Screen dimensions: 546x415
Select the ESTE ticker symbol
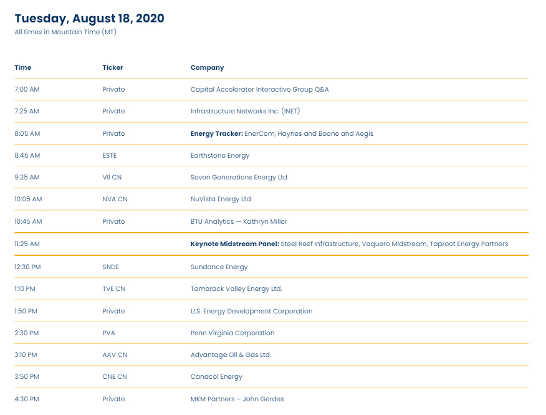coord(110,155)
